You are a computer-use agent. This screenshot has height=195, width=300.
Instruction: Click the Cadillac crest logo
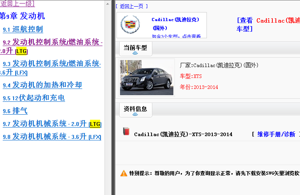130,25
